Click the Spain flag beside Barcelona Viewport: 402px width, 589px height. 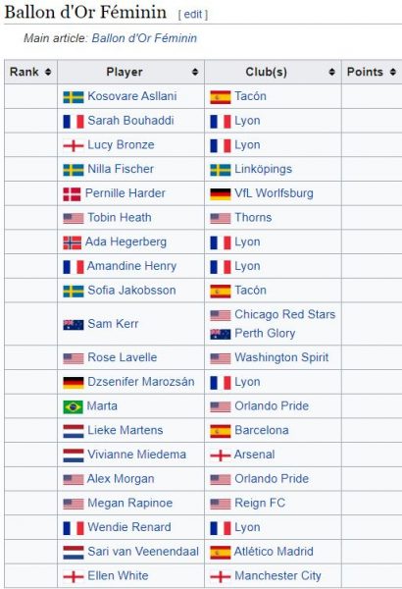[221, 431]
